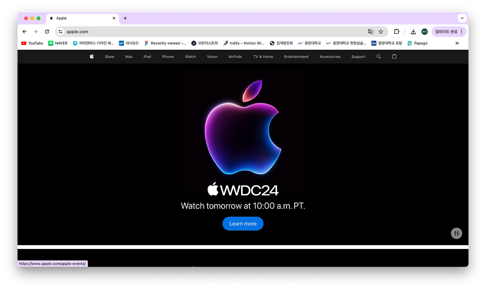Click the Learn more button

click(x=243, y=223)
